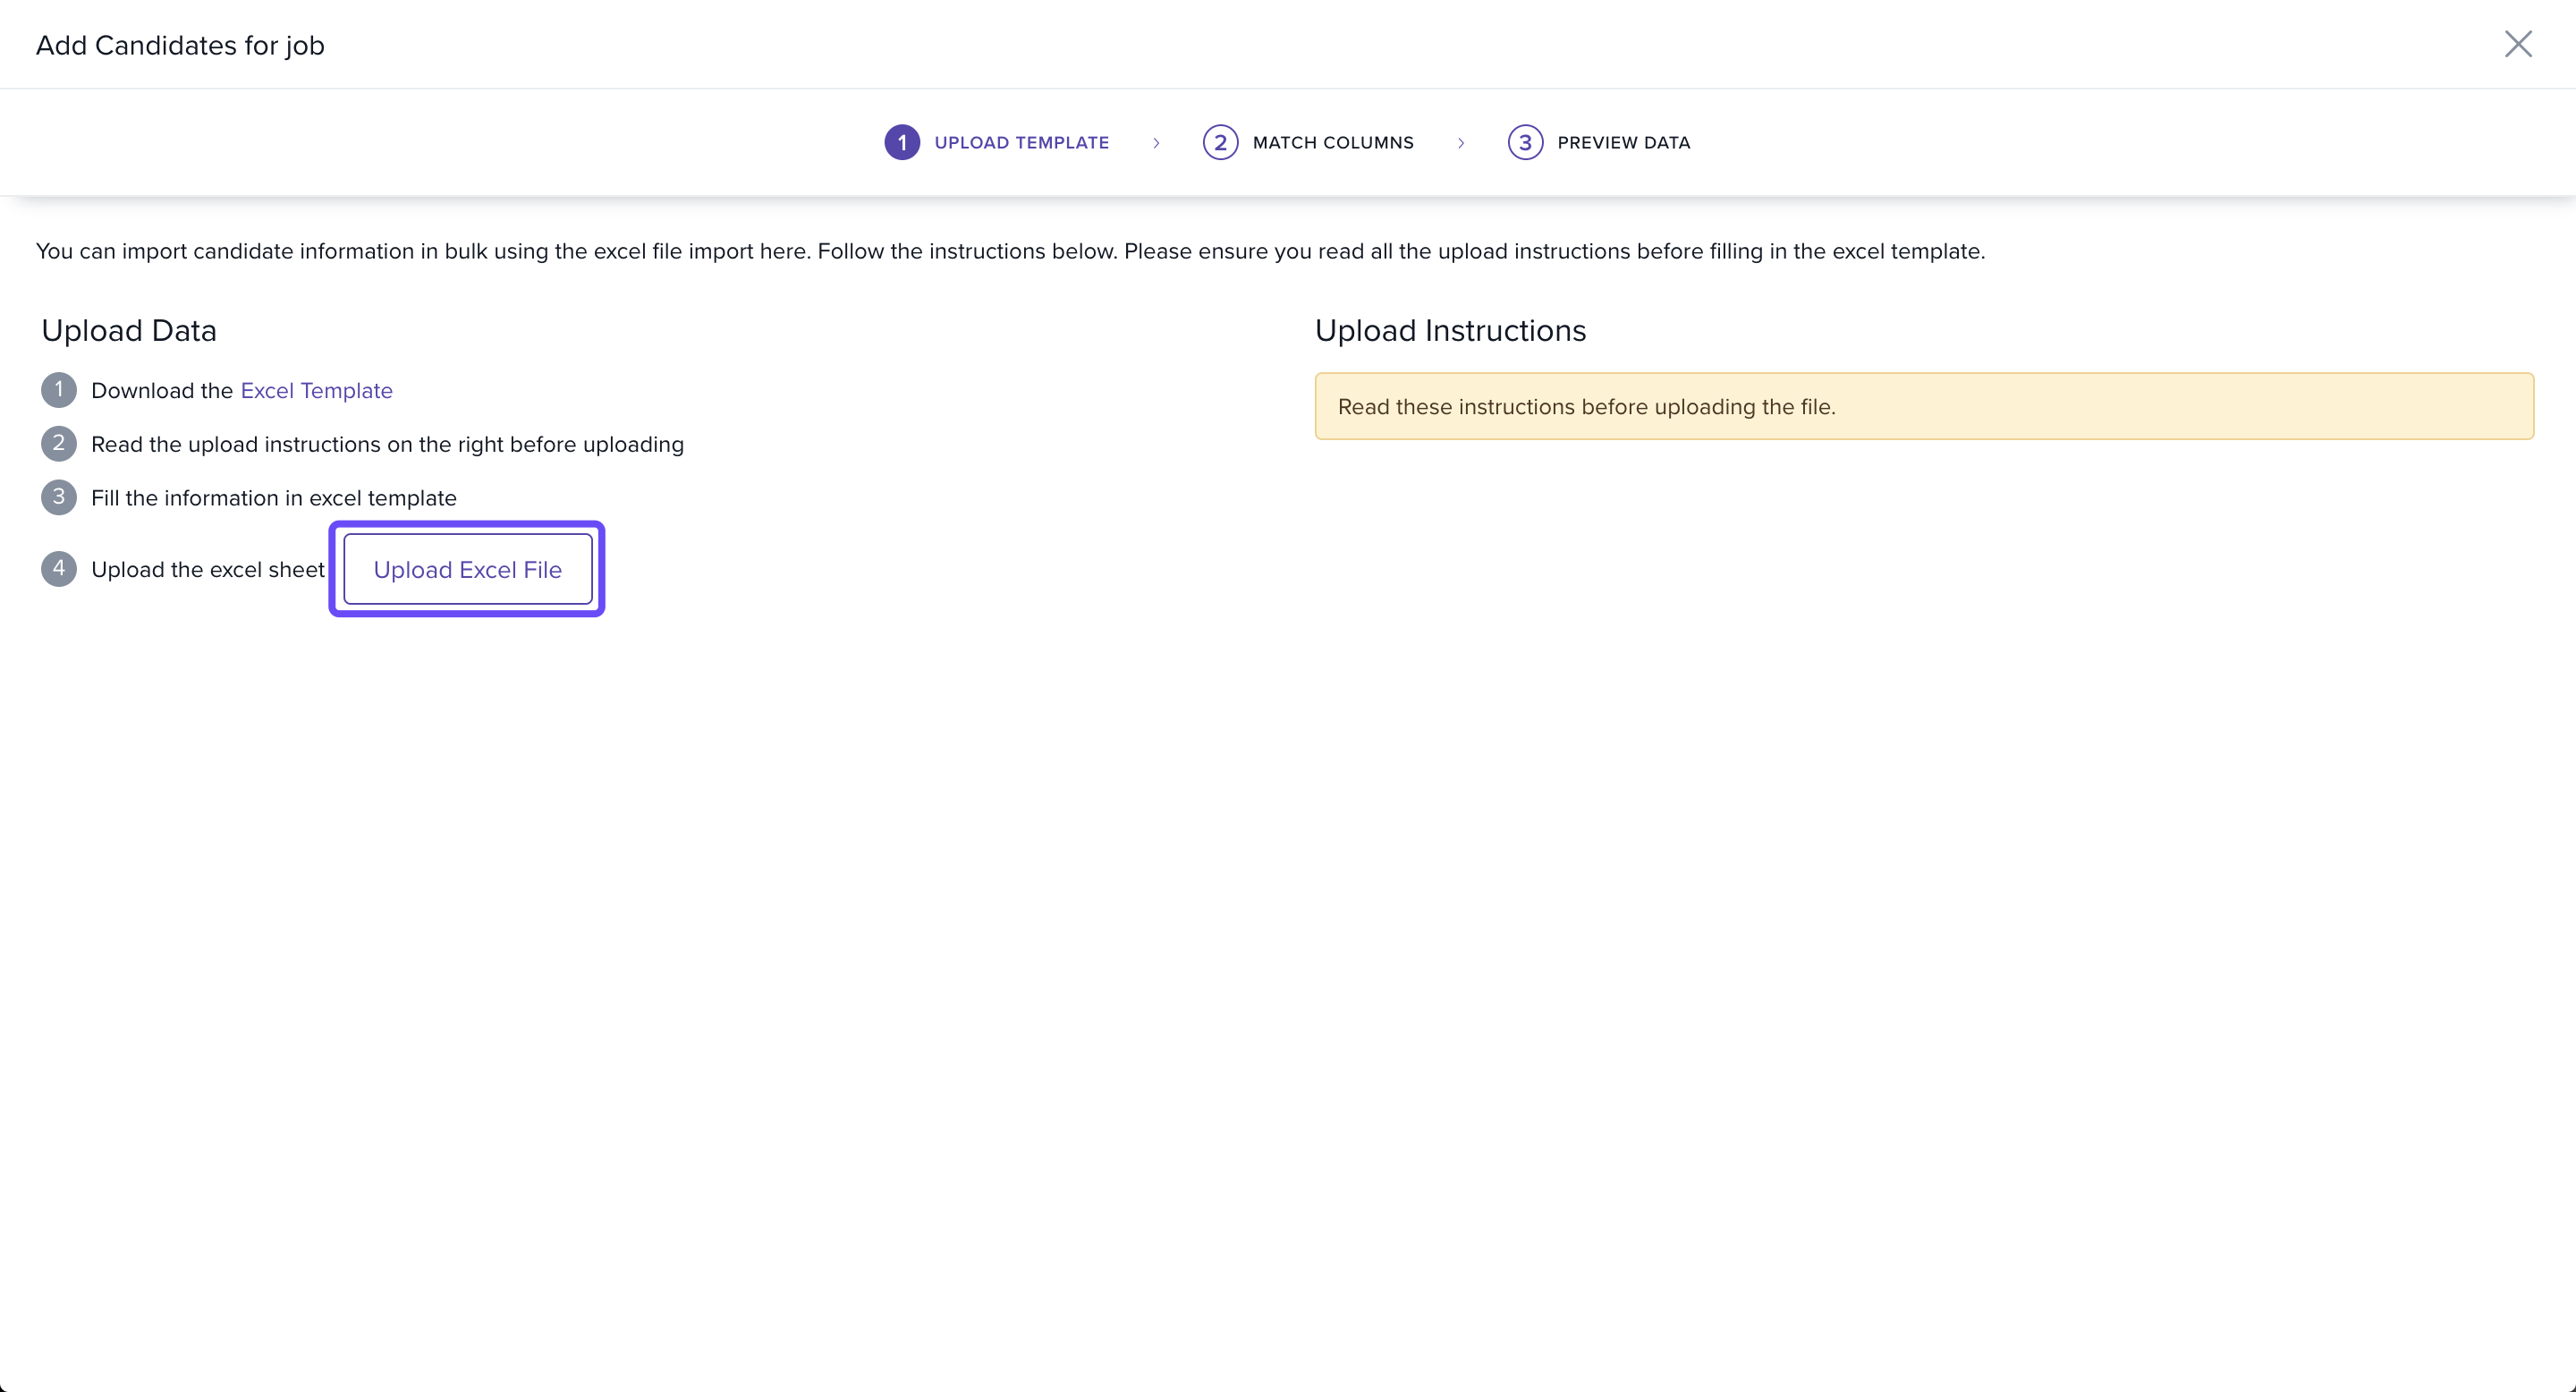Viewport: 2576px width, 1392px height.
Task: Open the Excel Template download link
Action: pyautogui.click(x=316, y=391)
